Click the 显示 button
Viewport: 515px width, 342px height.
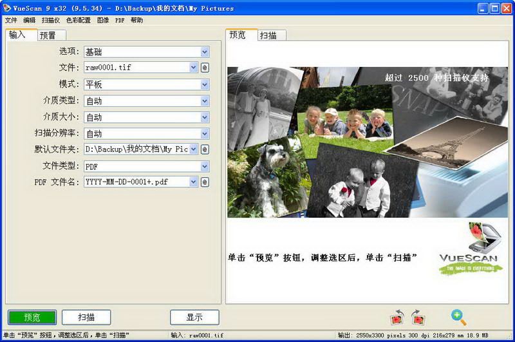pos(194,318)
